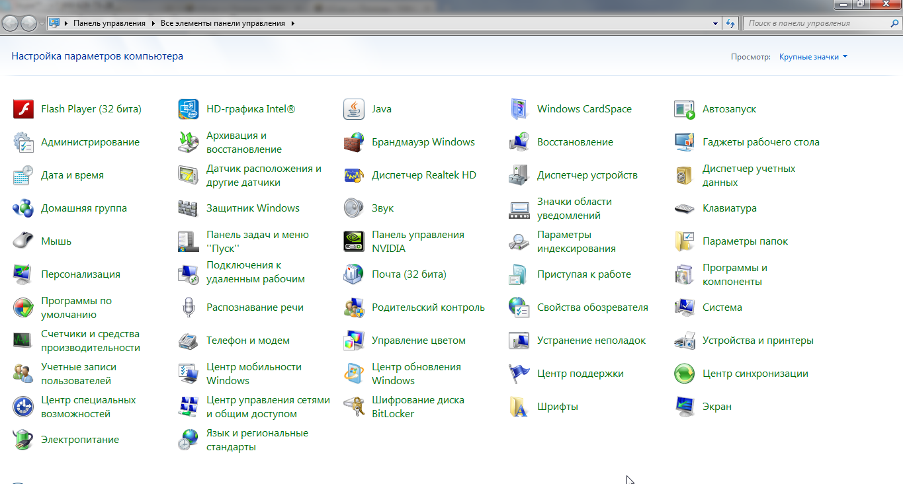Click the Экран display icon

tap(685, 407)
